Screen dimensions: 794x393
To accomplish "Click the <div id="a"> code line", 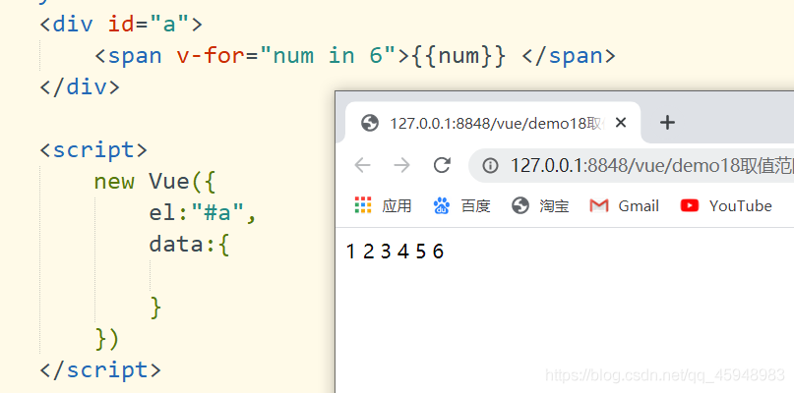I will point(122,25).
